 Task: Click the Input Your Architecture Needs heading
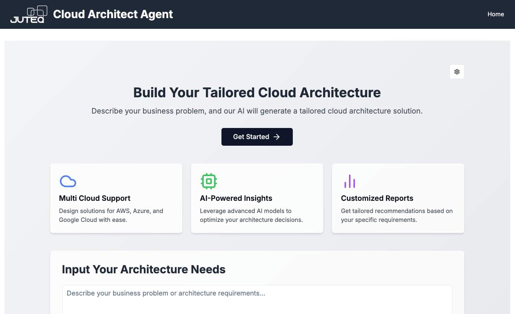[x=143, y=269]
